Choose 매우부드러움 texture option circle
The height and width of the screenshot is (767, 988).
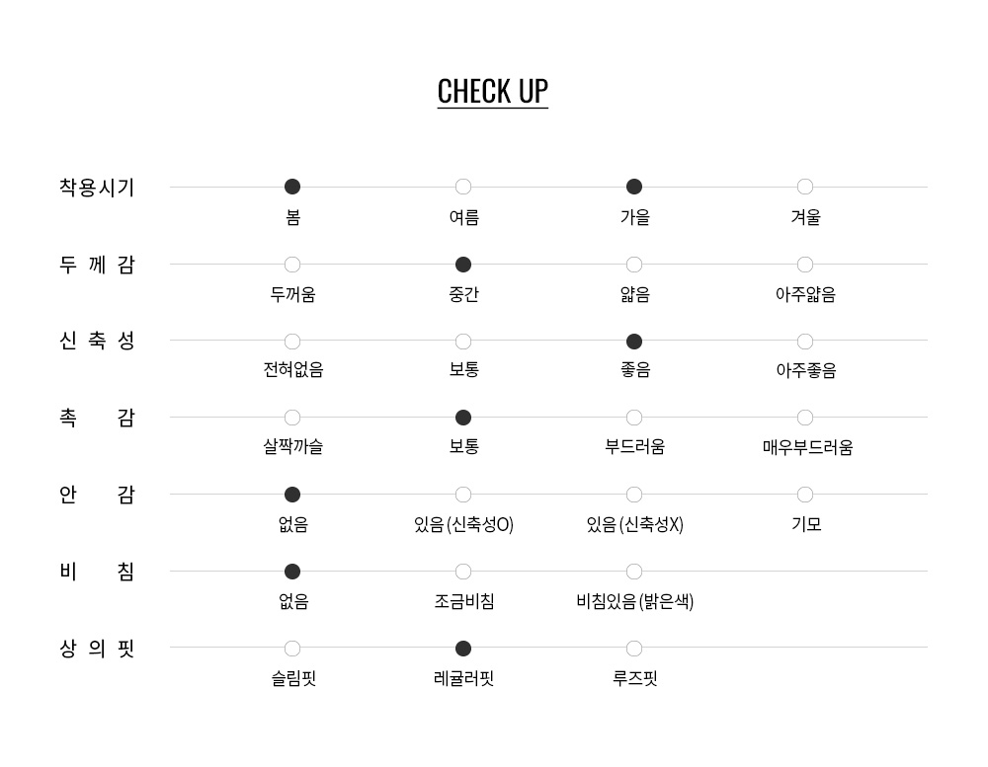(x=805, y=418)
